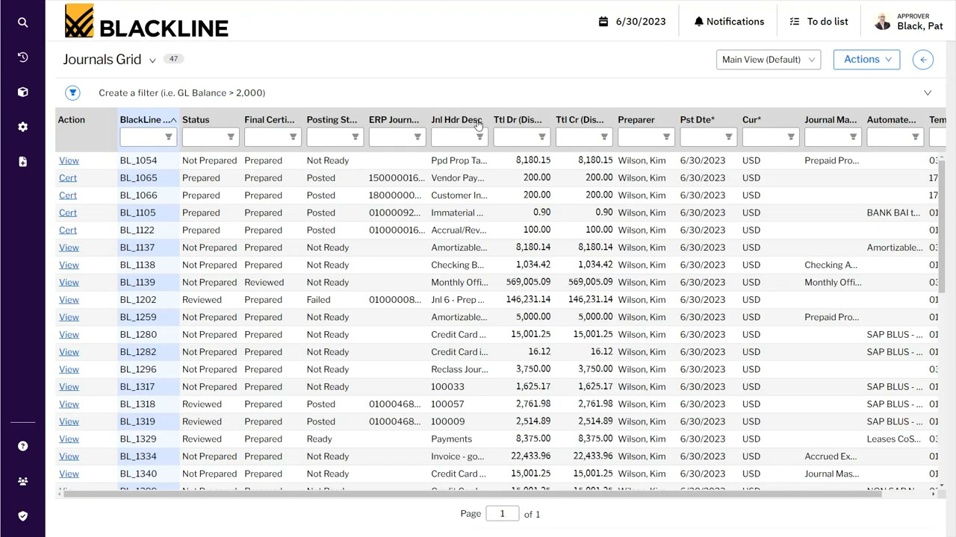Open filter menu for Final Certification column

tap(293, 137)
